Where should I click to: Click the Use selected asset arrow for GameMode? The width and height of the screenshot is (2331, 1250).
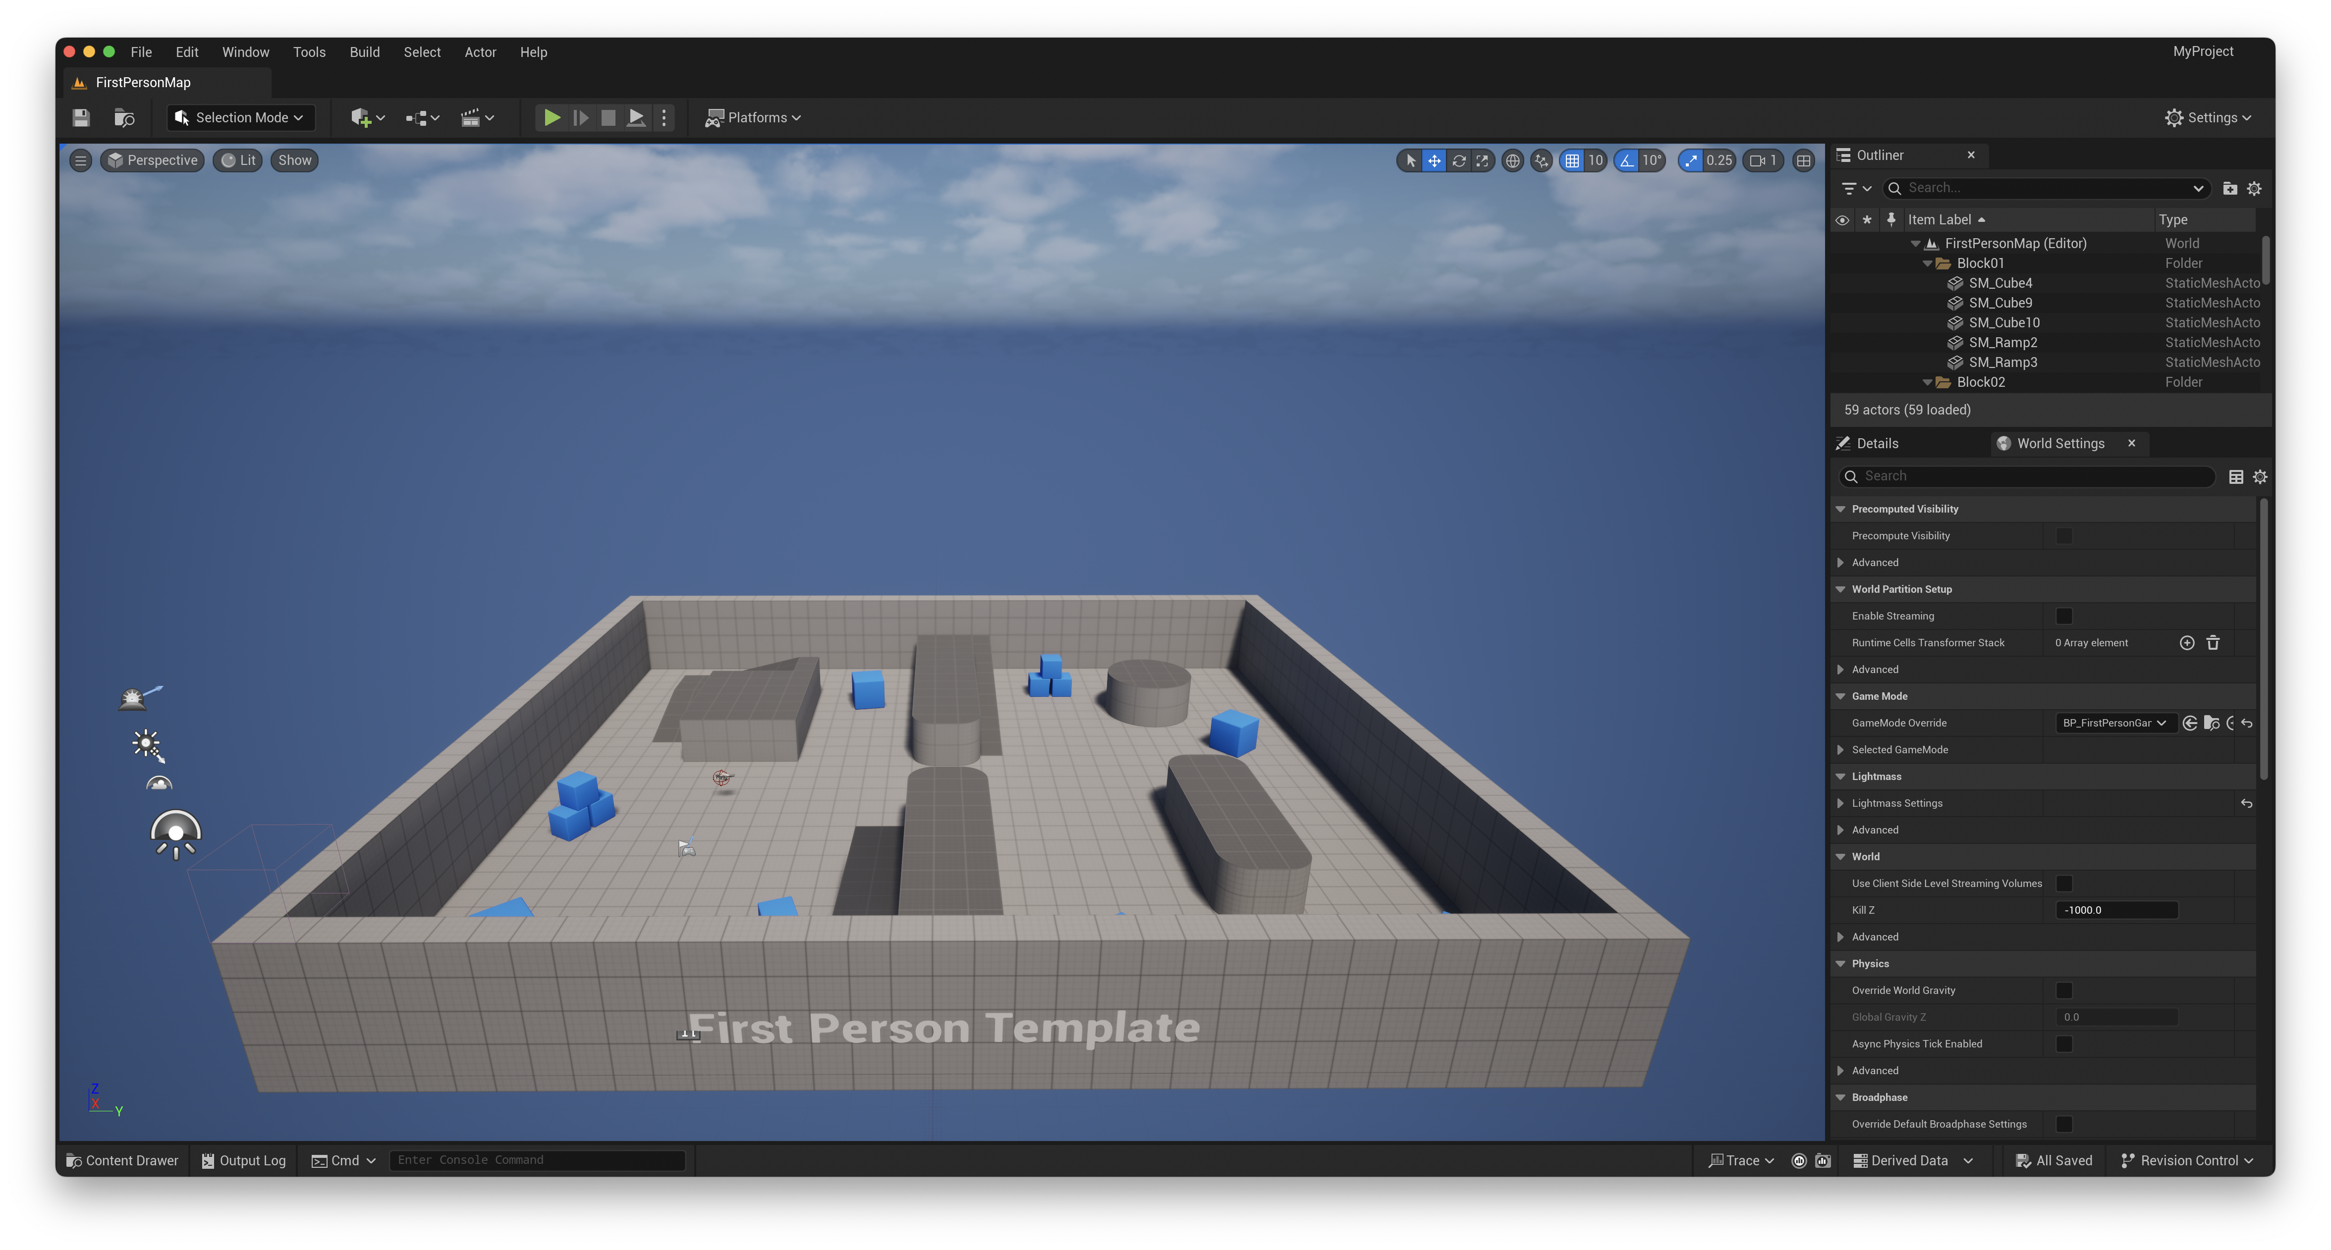[2189, 723]
